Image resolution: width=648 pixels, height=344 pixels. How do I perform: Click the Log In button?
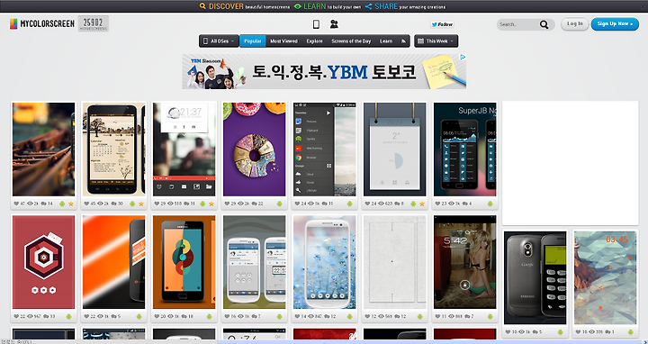pos(575,24)
